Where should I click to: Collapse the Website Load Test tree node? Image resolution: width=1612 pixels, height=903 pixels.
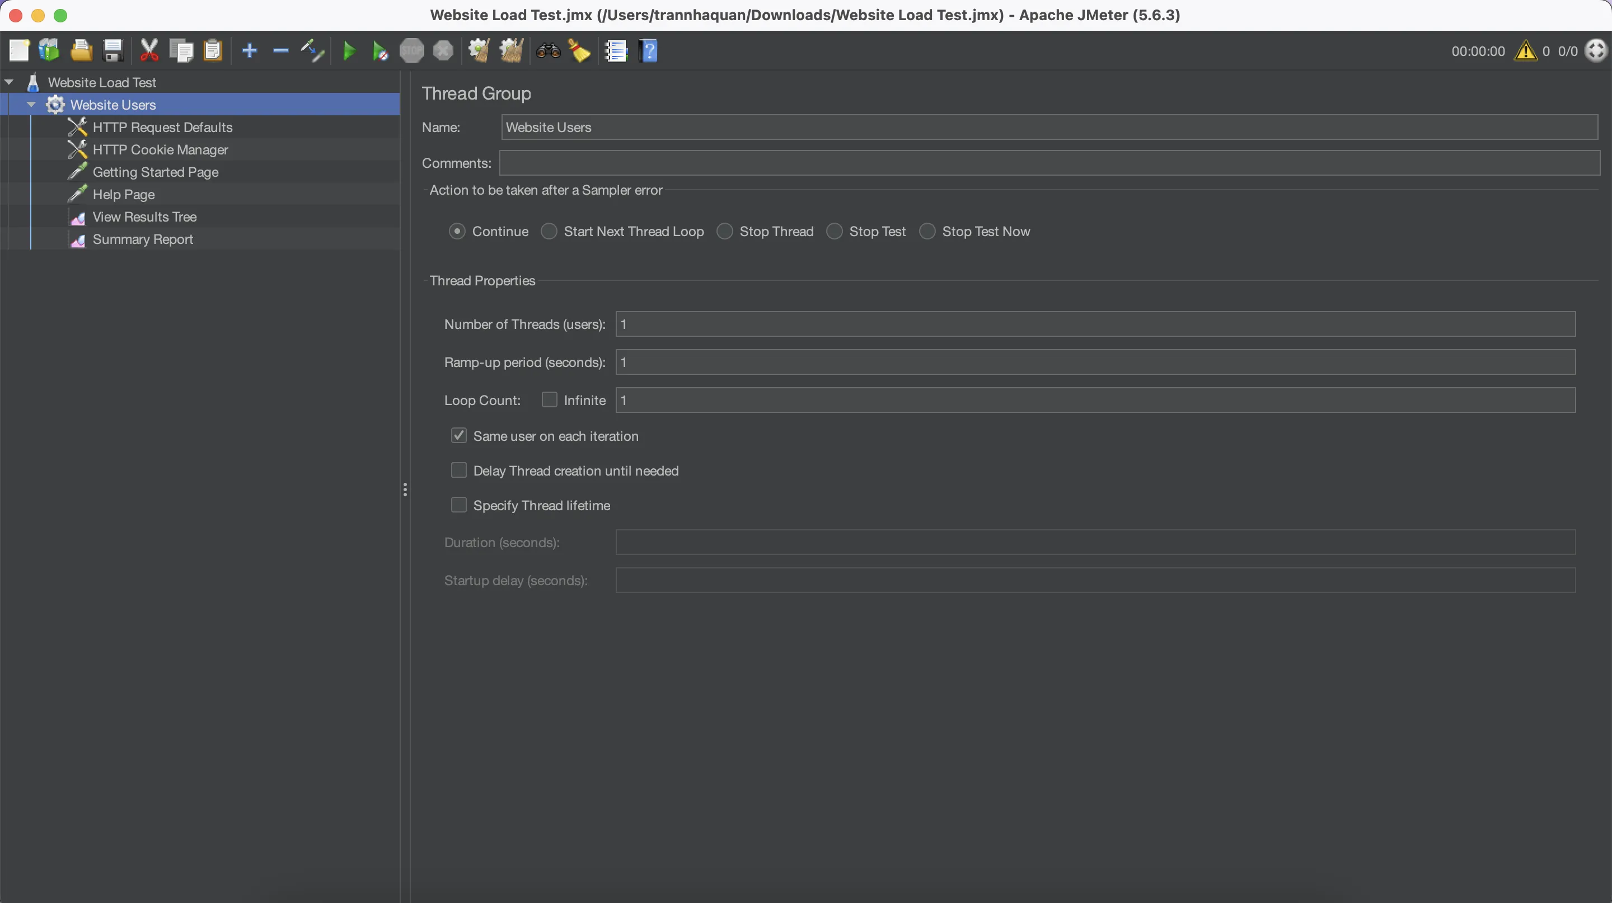point(10,82)
